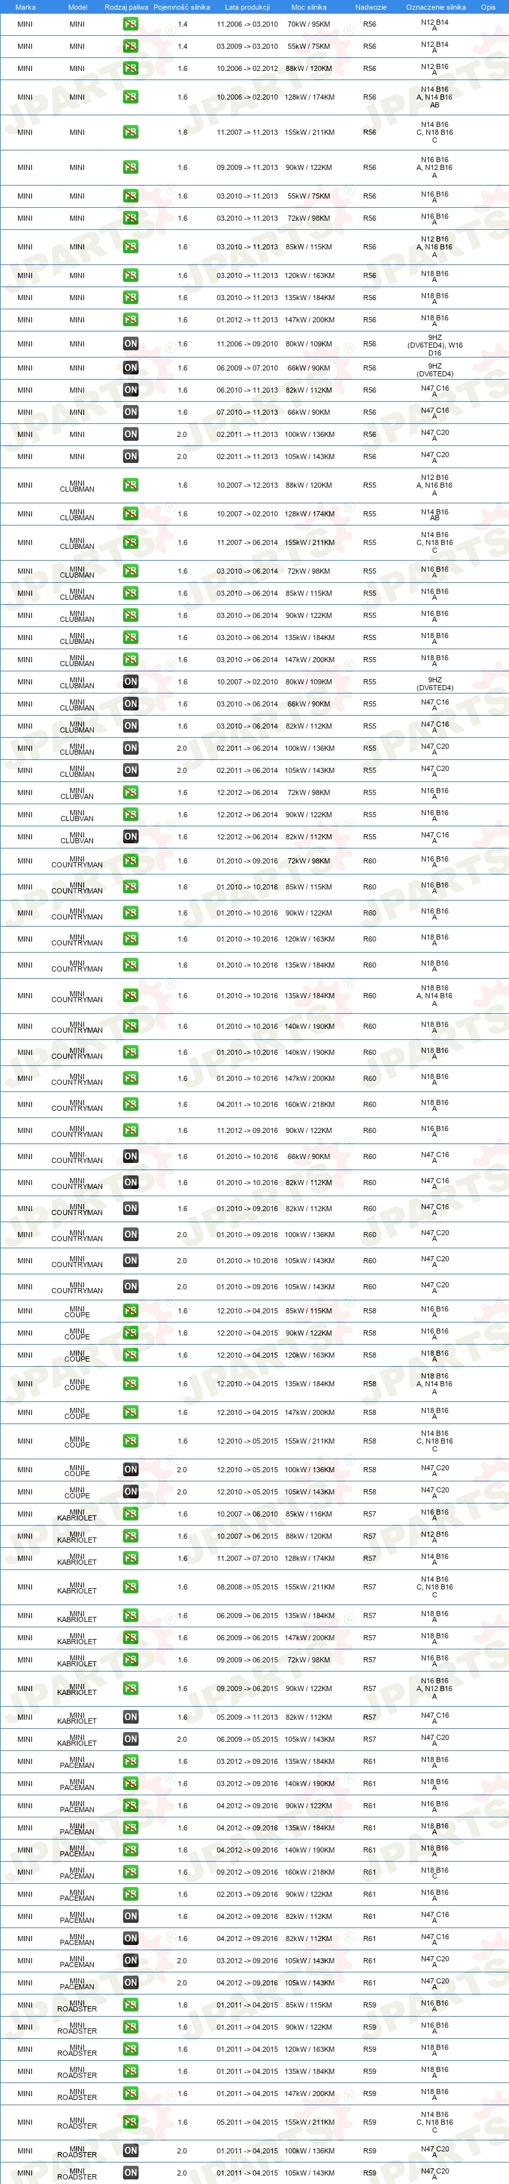This screenshot has width=509, height=2184.
Task: Click the petrol icon for Coupe 155kW / 211KM
Action: point(130,1441)
